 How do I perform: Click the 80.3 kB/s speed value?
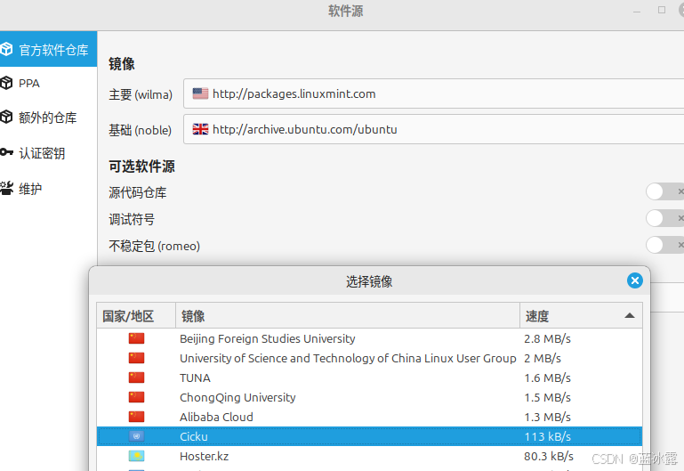pos(549,456)
